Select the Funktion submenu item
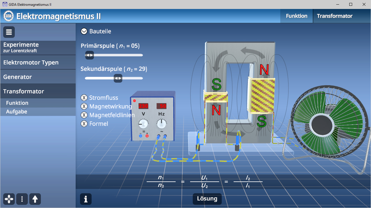The height and width of the screenshot is (208, 371). pyautogui.click(x=38, y=103)
